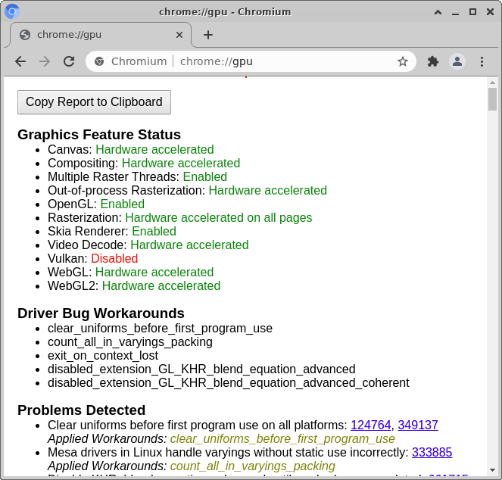The width and height of the screenshot is (502, 480).
Task: Click Canvas: Hardware accelerated entry
Action: [x=131, y=150]
